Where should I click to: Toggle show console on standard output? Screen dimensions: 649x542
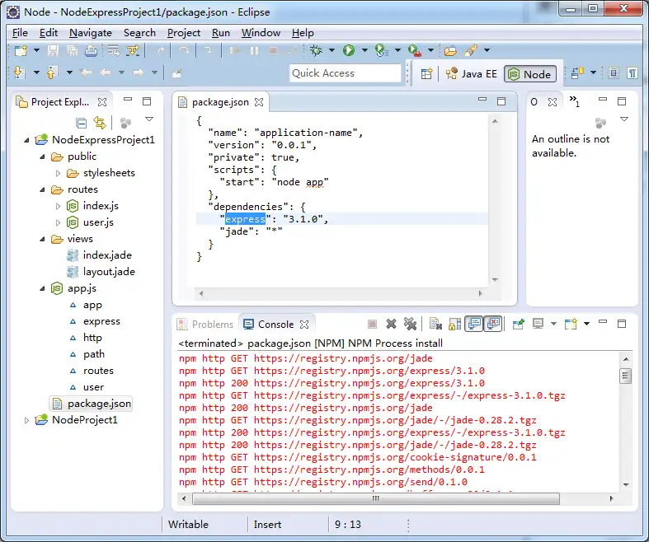[x=474, y=324]
